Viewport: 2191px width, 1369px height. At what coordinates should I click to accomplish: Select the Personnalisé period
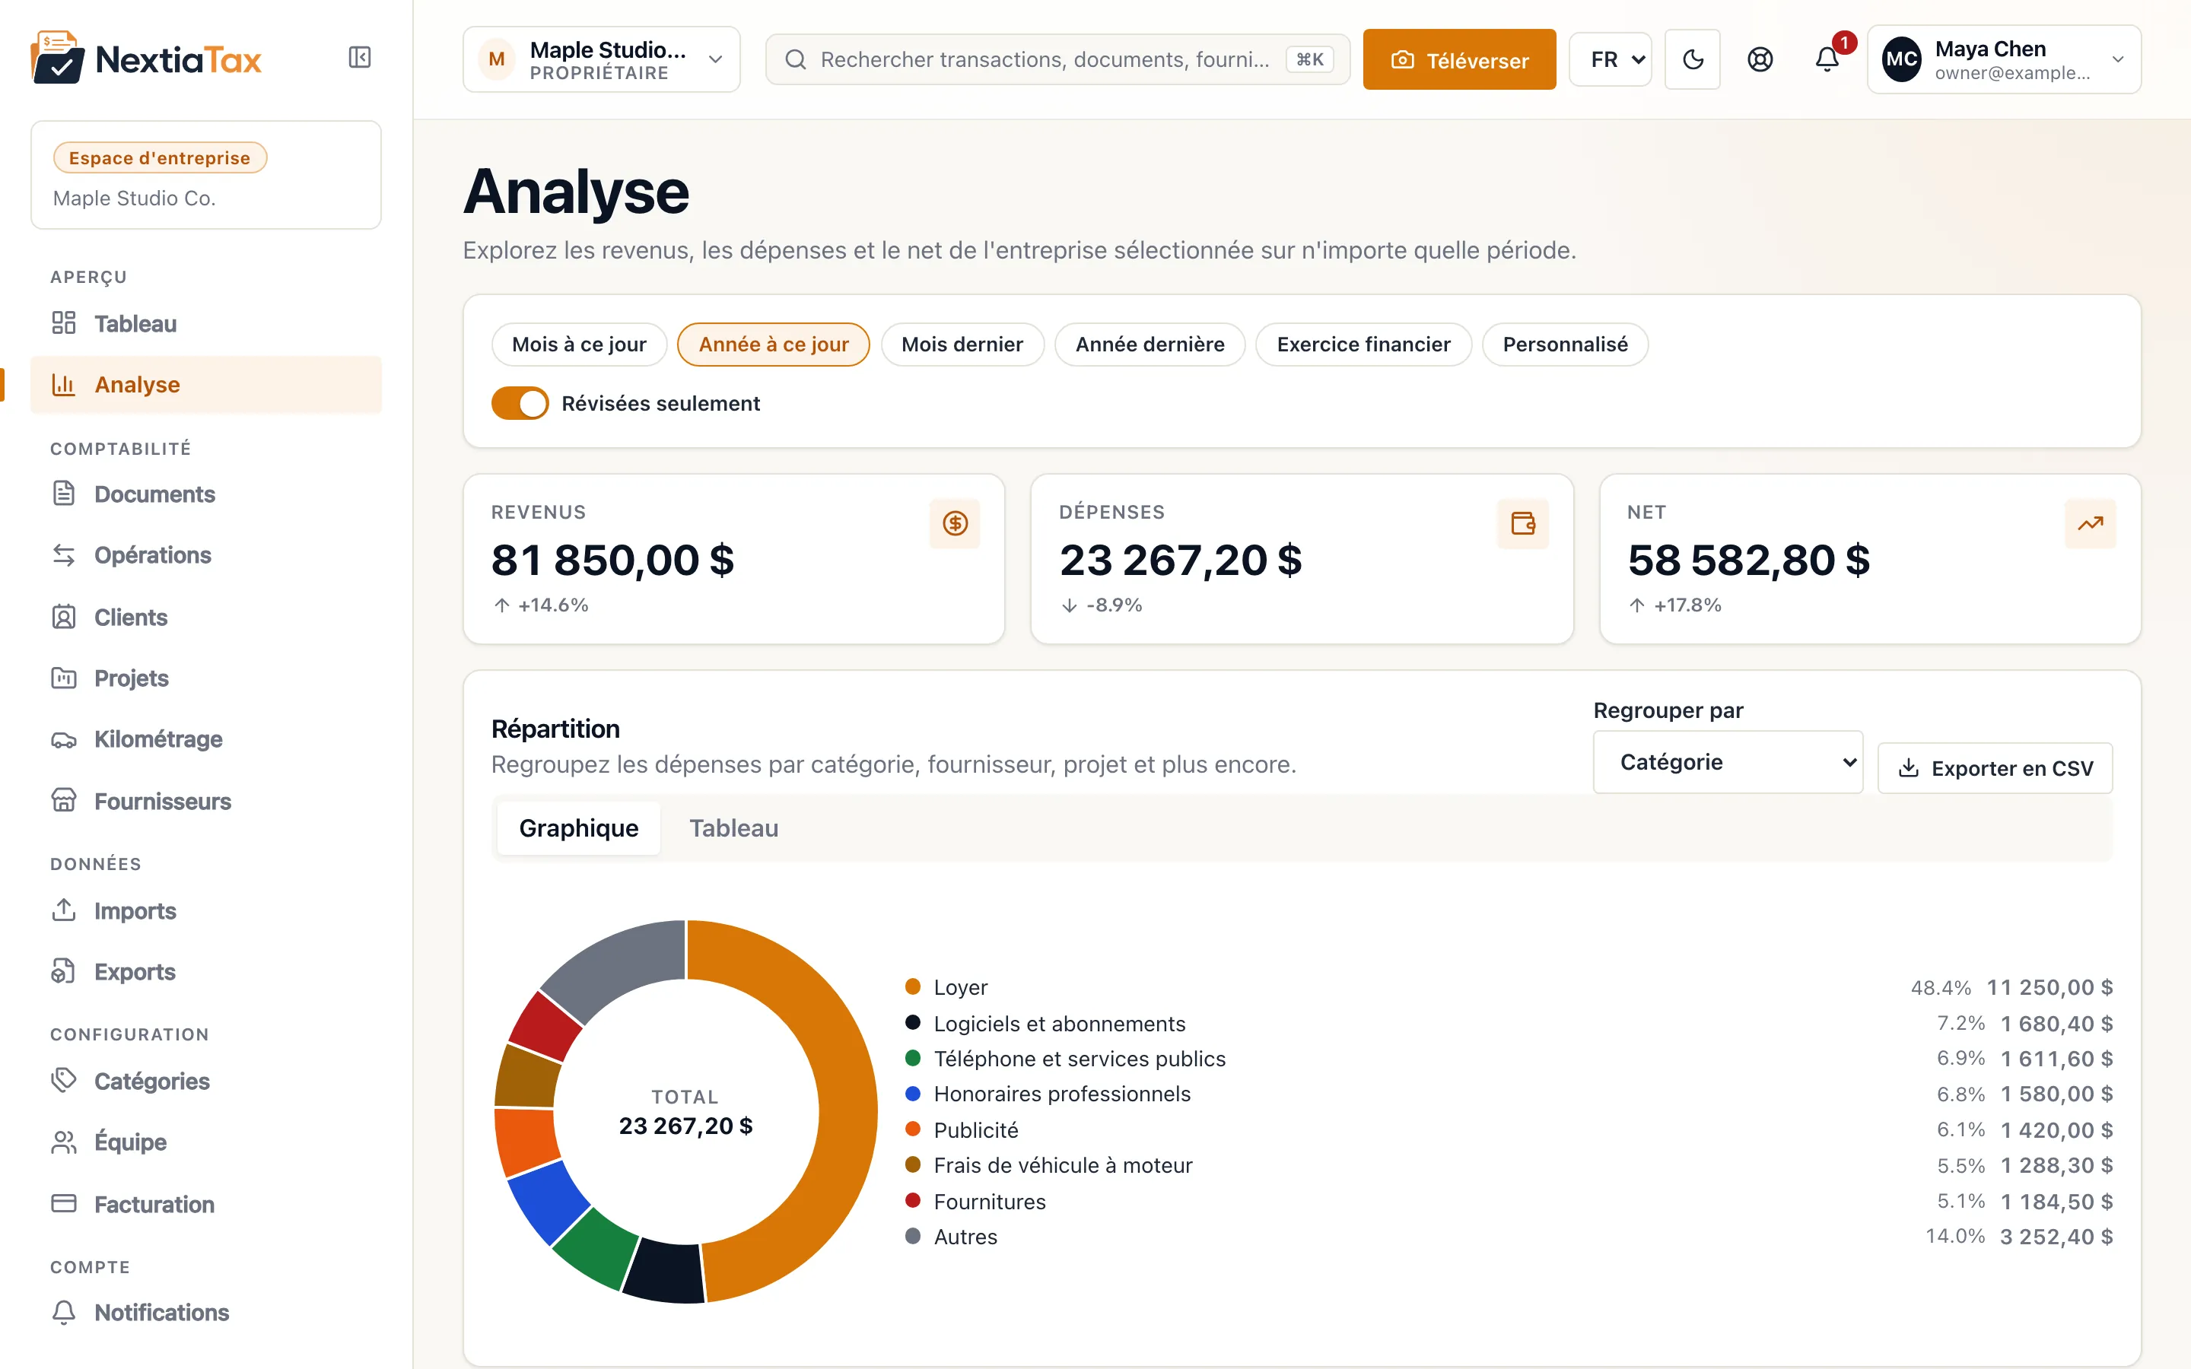pos(1566,344)
